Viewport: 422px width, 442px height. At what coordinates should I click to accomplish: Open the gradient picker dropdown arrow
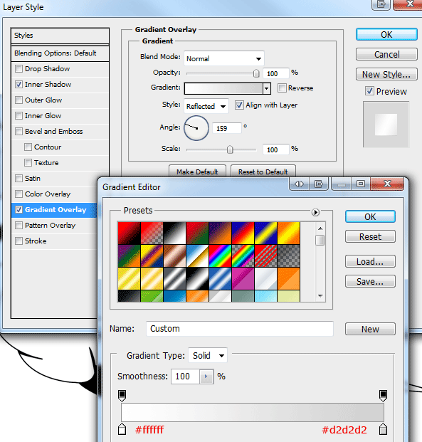click(267, 88)
